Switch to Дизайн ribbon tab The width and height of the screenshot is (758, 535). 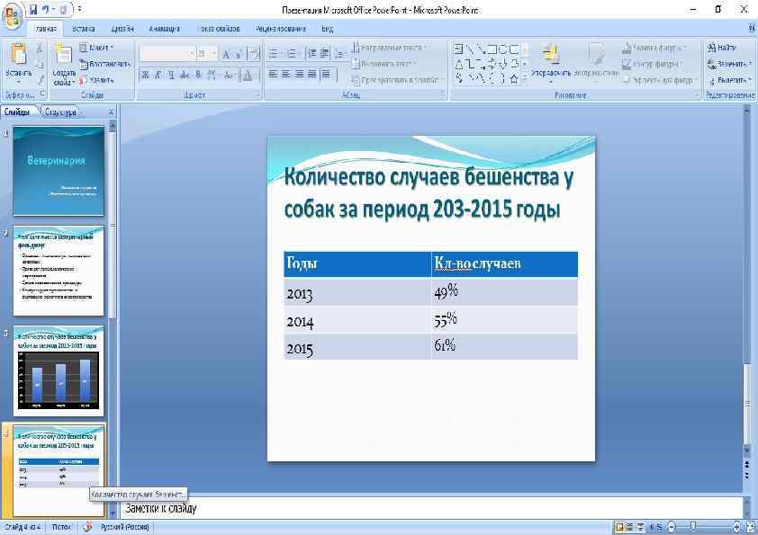coord(122,29)
